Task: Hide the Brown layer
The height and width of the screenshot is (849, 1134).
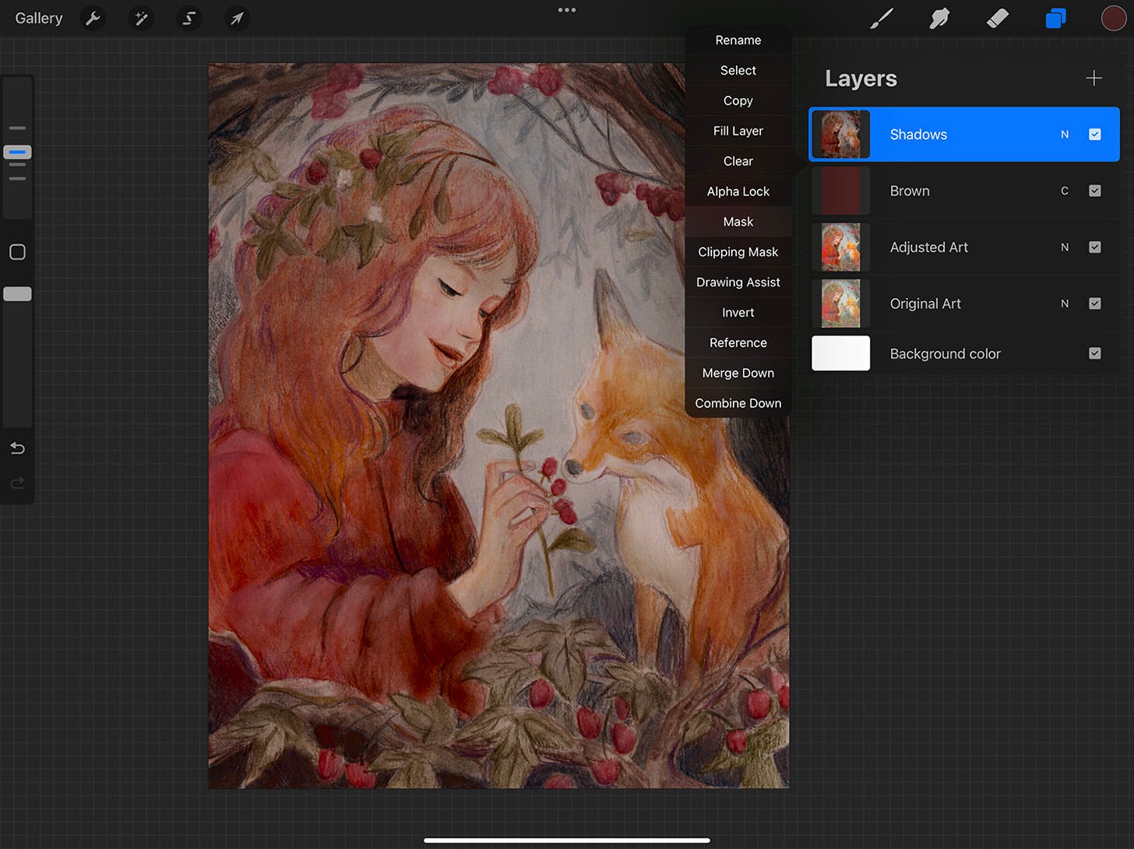Action: tap(1095, 191)
